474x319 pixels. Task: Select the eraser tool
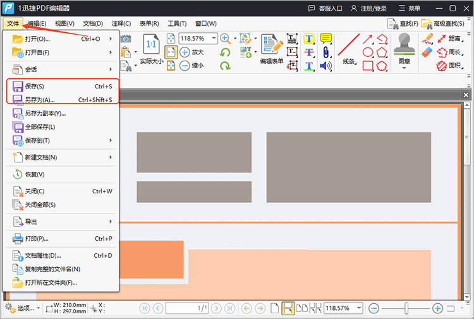pyautogui.click(x=427, y=52)
